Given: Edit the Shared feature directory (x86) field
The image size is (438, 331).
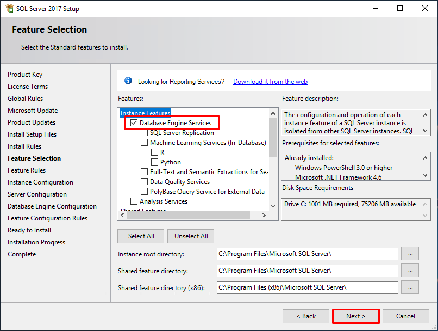Looking at the screenshot, I should coord(307,287).
